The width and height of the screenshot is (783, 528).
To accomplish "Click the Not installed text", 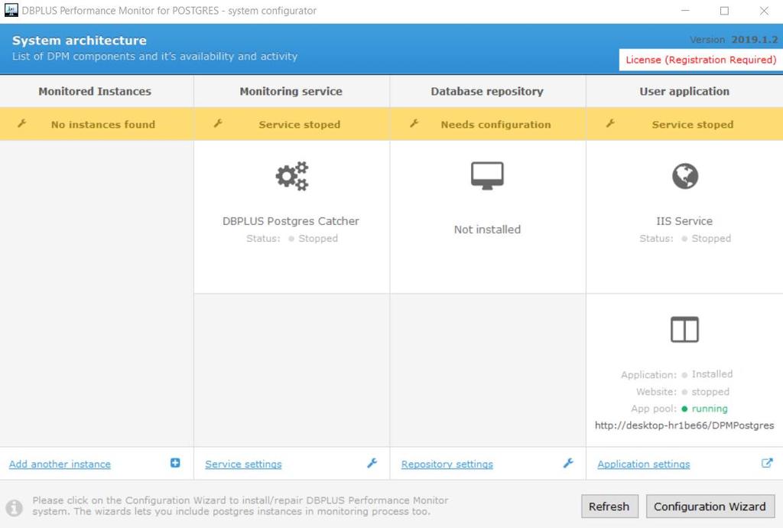I will (487, 230).
